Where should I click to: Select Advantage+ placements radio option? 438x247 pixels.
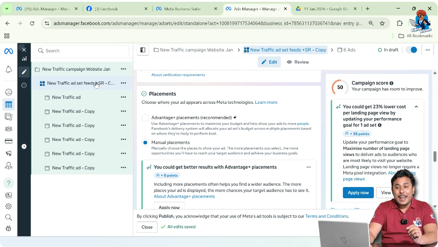145,118
